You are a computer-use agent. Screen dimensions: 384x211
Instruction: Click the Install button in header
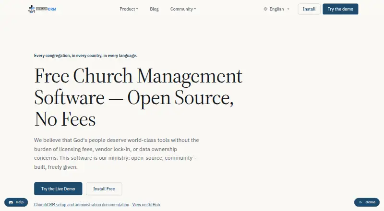pos(309,9)
